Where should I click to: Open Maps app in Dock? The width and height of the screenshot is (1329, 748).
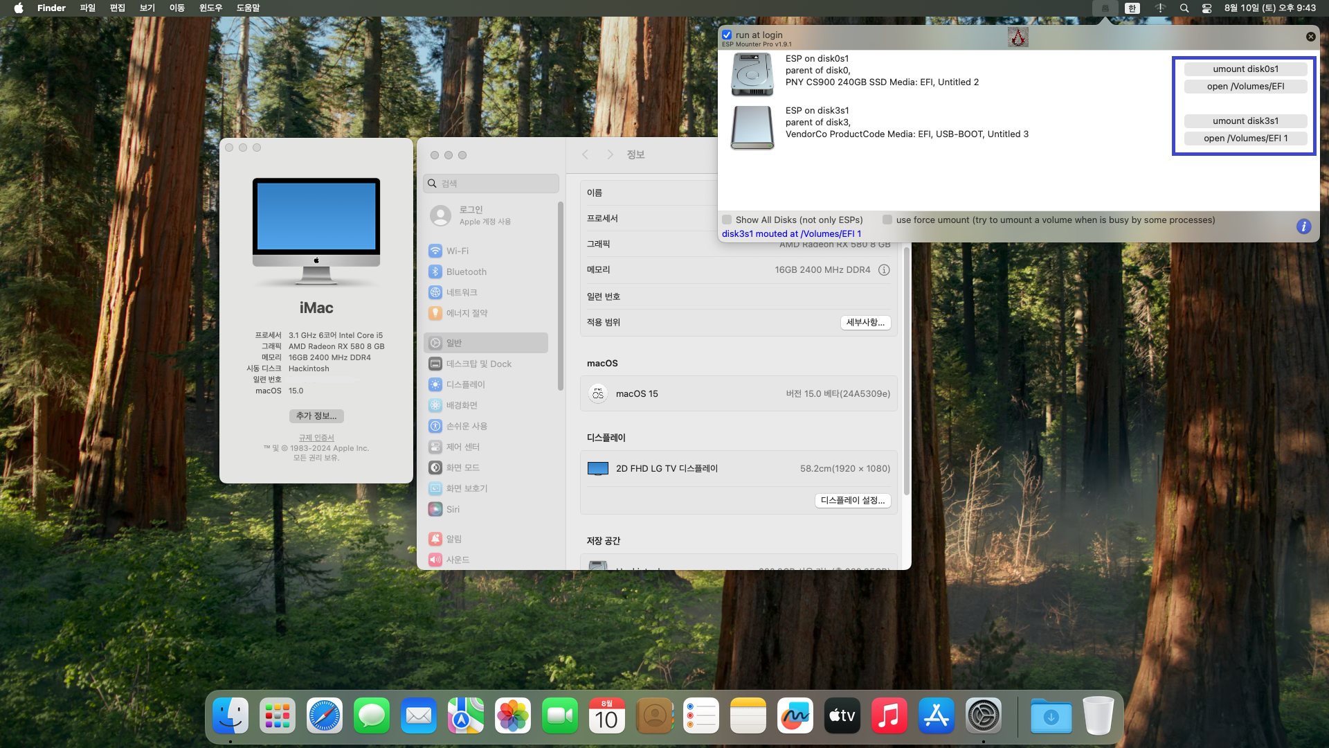pos(466,715)
